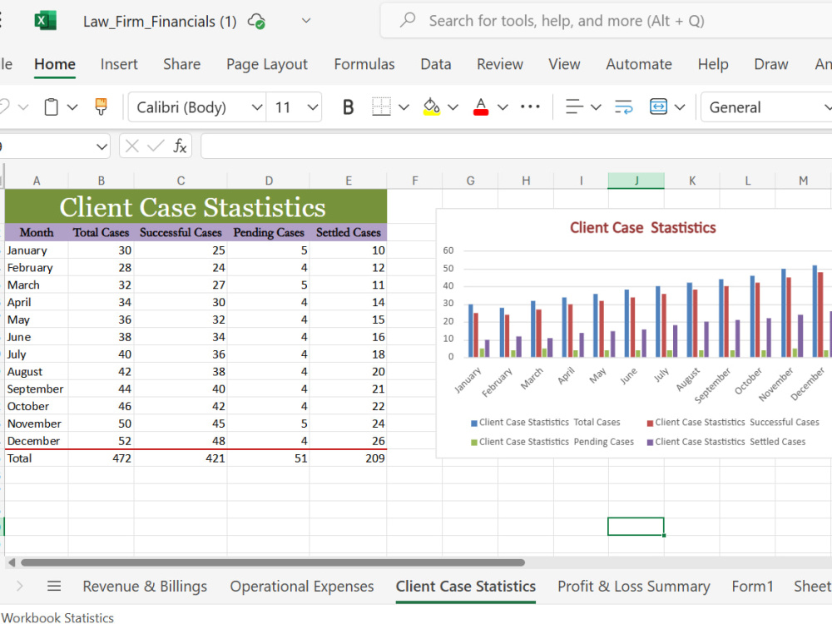832x624 pixels.
Task: Expand font color dropdown arrow
Action: coord(503,107)
